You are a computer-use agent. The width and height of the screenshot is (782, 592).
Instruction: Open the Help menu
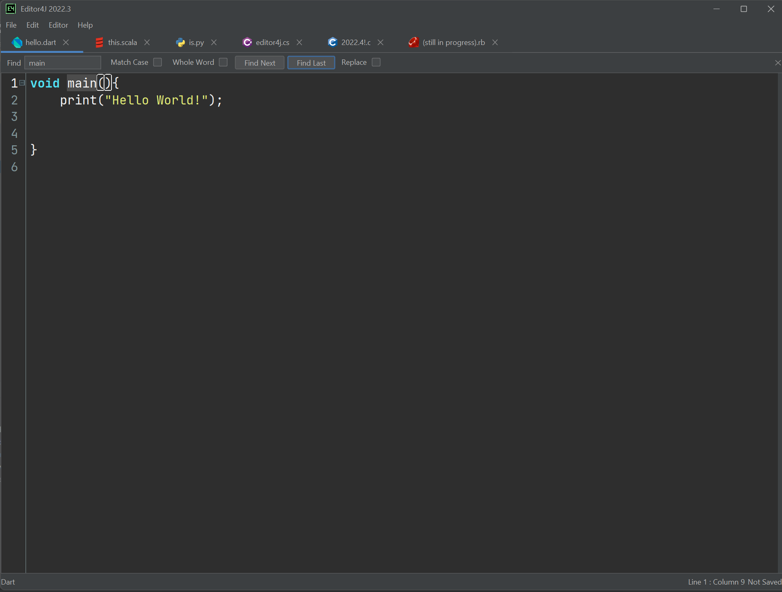point(85,25)
